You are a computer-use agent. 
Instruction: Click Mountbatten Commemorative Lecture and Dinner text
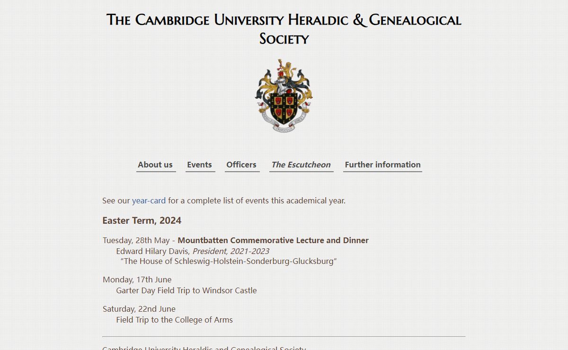point(273,240)
